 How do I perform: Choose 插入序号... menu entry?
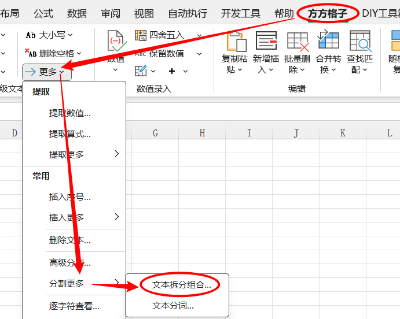tap(74, 197)
